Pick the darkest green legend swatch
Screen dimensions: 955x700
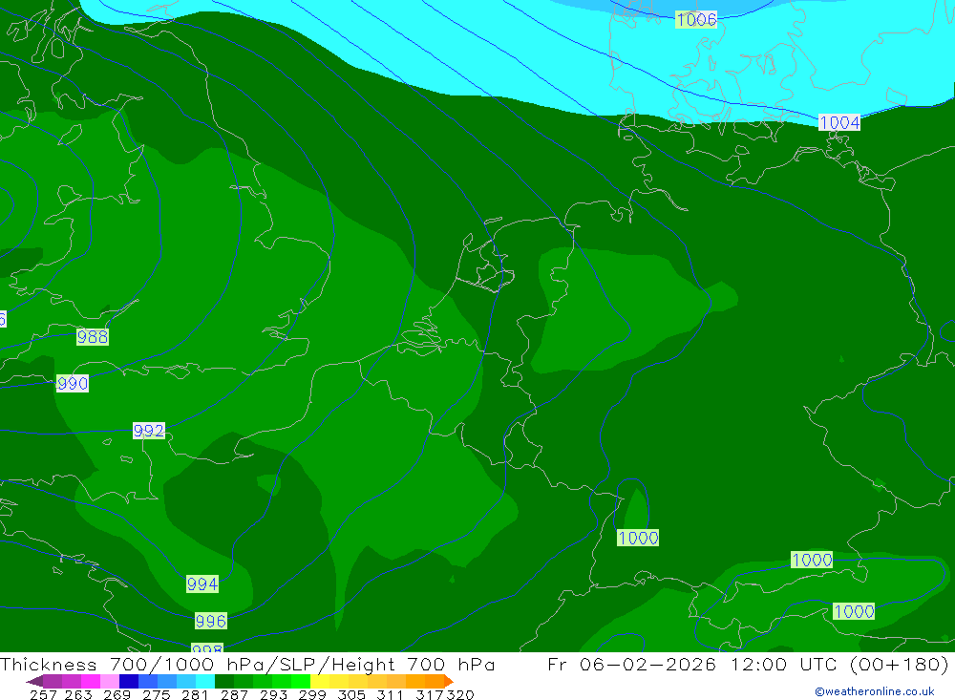pos(224,681)
